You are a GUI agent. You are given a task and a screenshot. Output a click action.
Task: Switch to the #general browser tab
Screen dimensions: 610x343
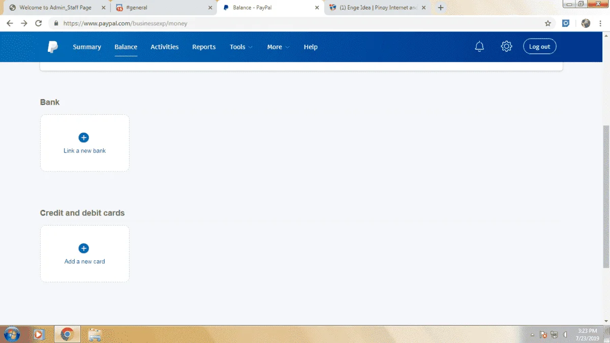[163, 8]
